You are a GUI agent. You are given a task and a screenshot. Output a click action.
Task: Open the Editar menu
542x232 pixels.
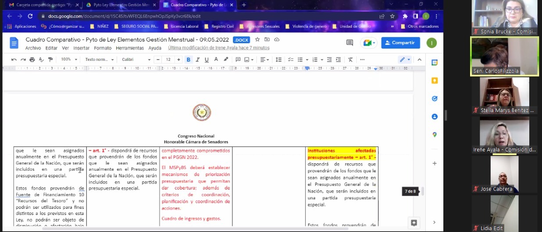[51, 48]
